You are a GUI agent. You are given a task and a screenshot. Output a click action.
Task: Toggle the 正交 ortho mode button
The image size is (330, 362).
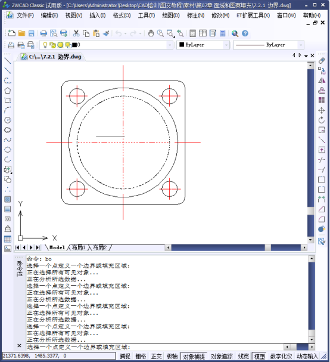pyautogui.click(x=156, y=356)
